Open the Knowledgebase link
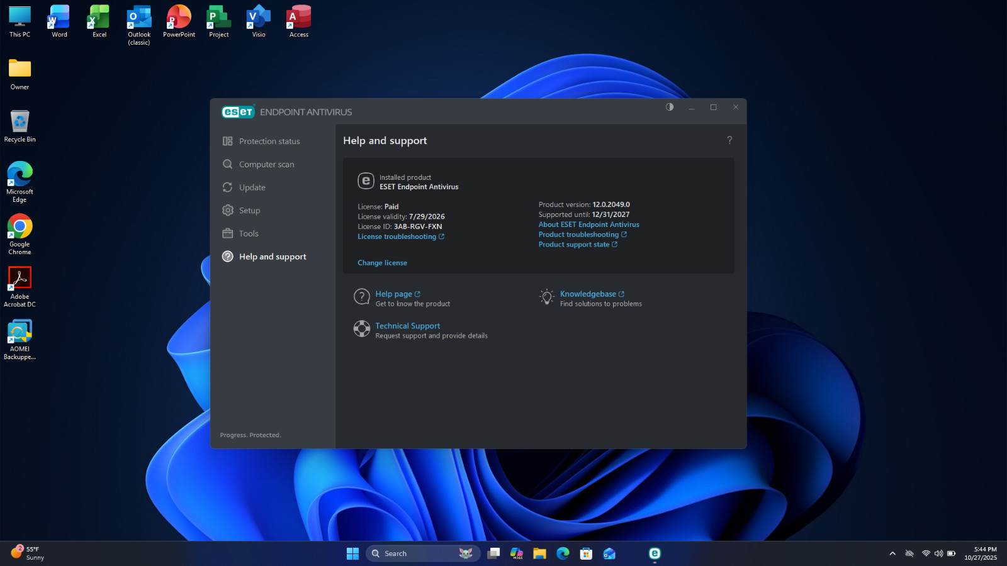The height and width of the screenshot is (566, 1007). pyautogui.click(x=592, y=294)
